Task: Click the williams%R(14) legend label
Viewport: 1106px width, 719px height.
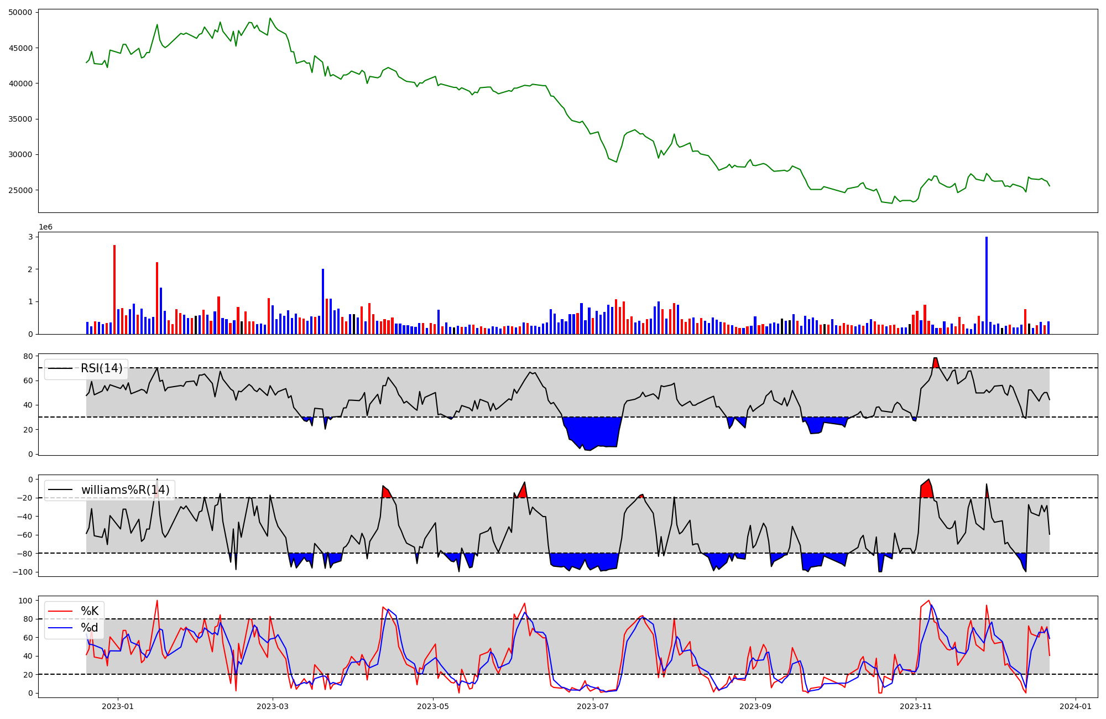Action: pyautogui.click(x=125, y=490)
